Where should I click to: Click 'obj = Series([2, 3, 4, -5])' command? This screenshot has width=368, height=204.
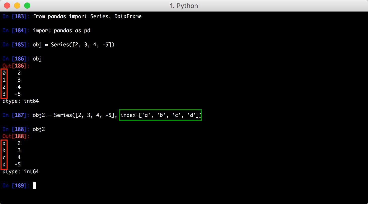click(x=74, y=45)
